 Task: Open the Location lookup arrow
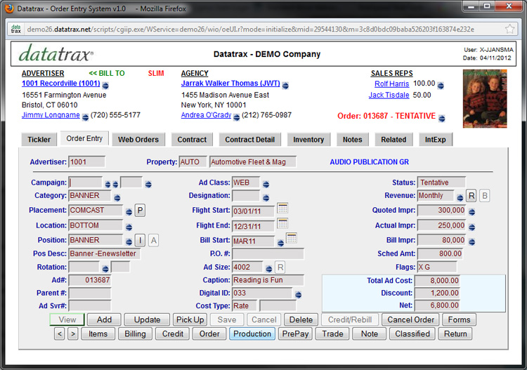pyautogui.click(x=129, y=227)
